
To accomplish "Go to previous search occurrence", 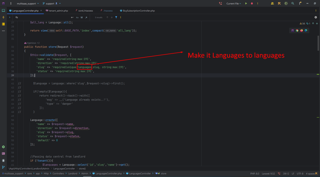I will [x=107, y=17].
